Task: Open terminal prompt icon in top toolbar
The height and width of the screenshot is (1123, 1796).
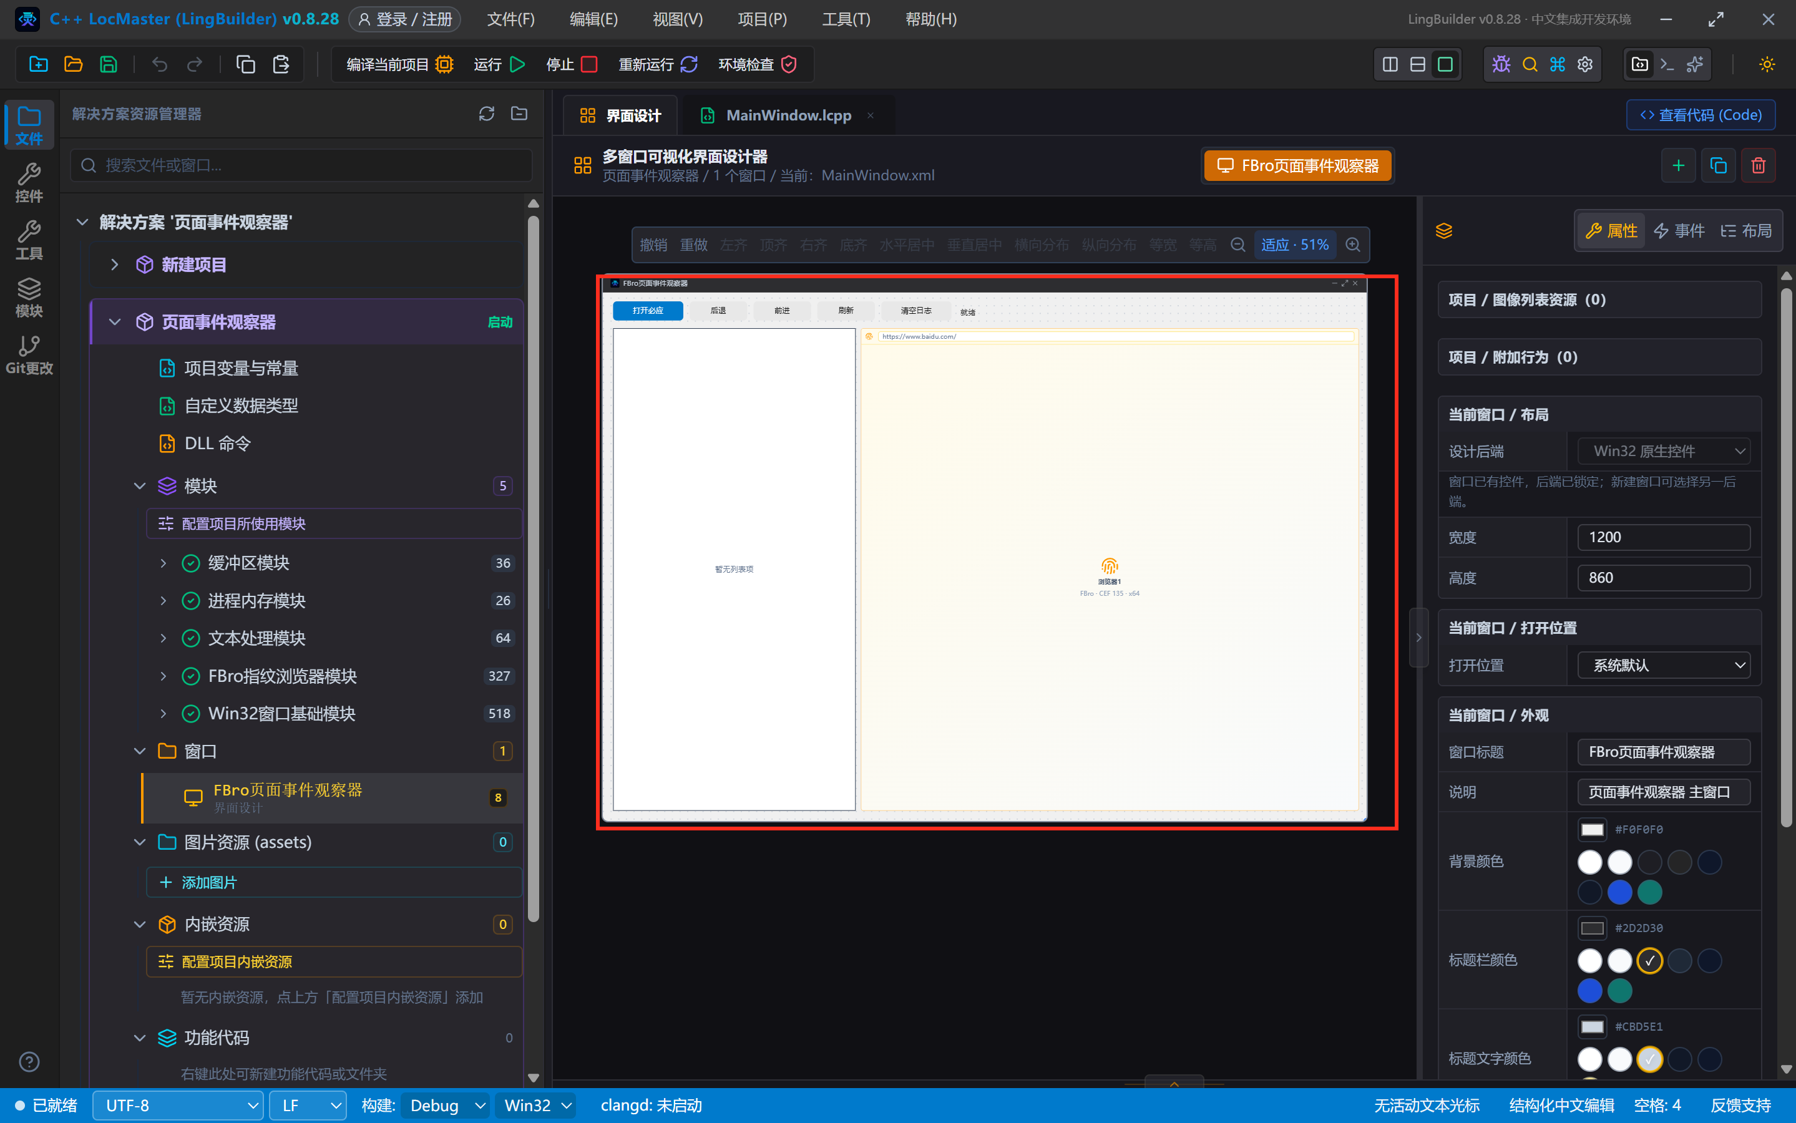Action: (x=1667, y=65)
